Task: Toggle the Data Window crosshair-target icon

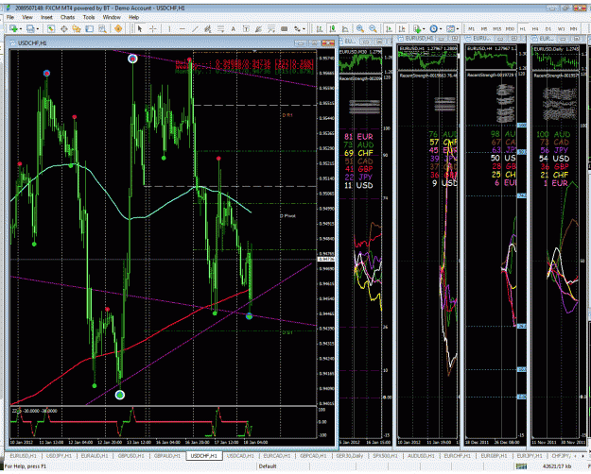Action: pos(64,28)
